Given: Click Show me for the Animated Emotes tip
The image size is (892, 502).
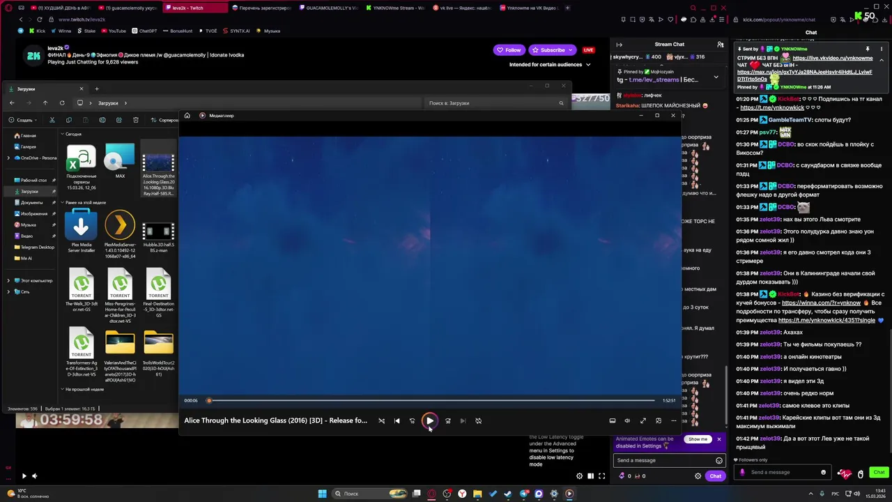Looking at the screenshot, I should [698, 439].
